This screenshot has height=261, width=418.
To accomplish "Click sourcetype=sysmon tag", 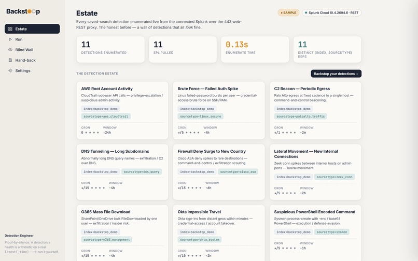I will click(332, 232).
